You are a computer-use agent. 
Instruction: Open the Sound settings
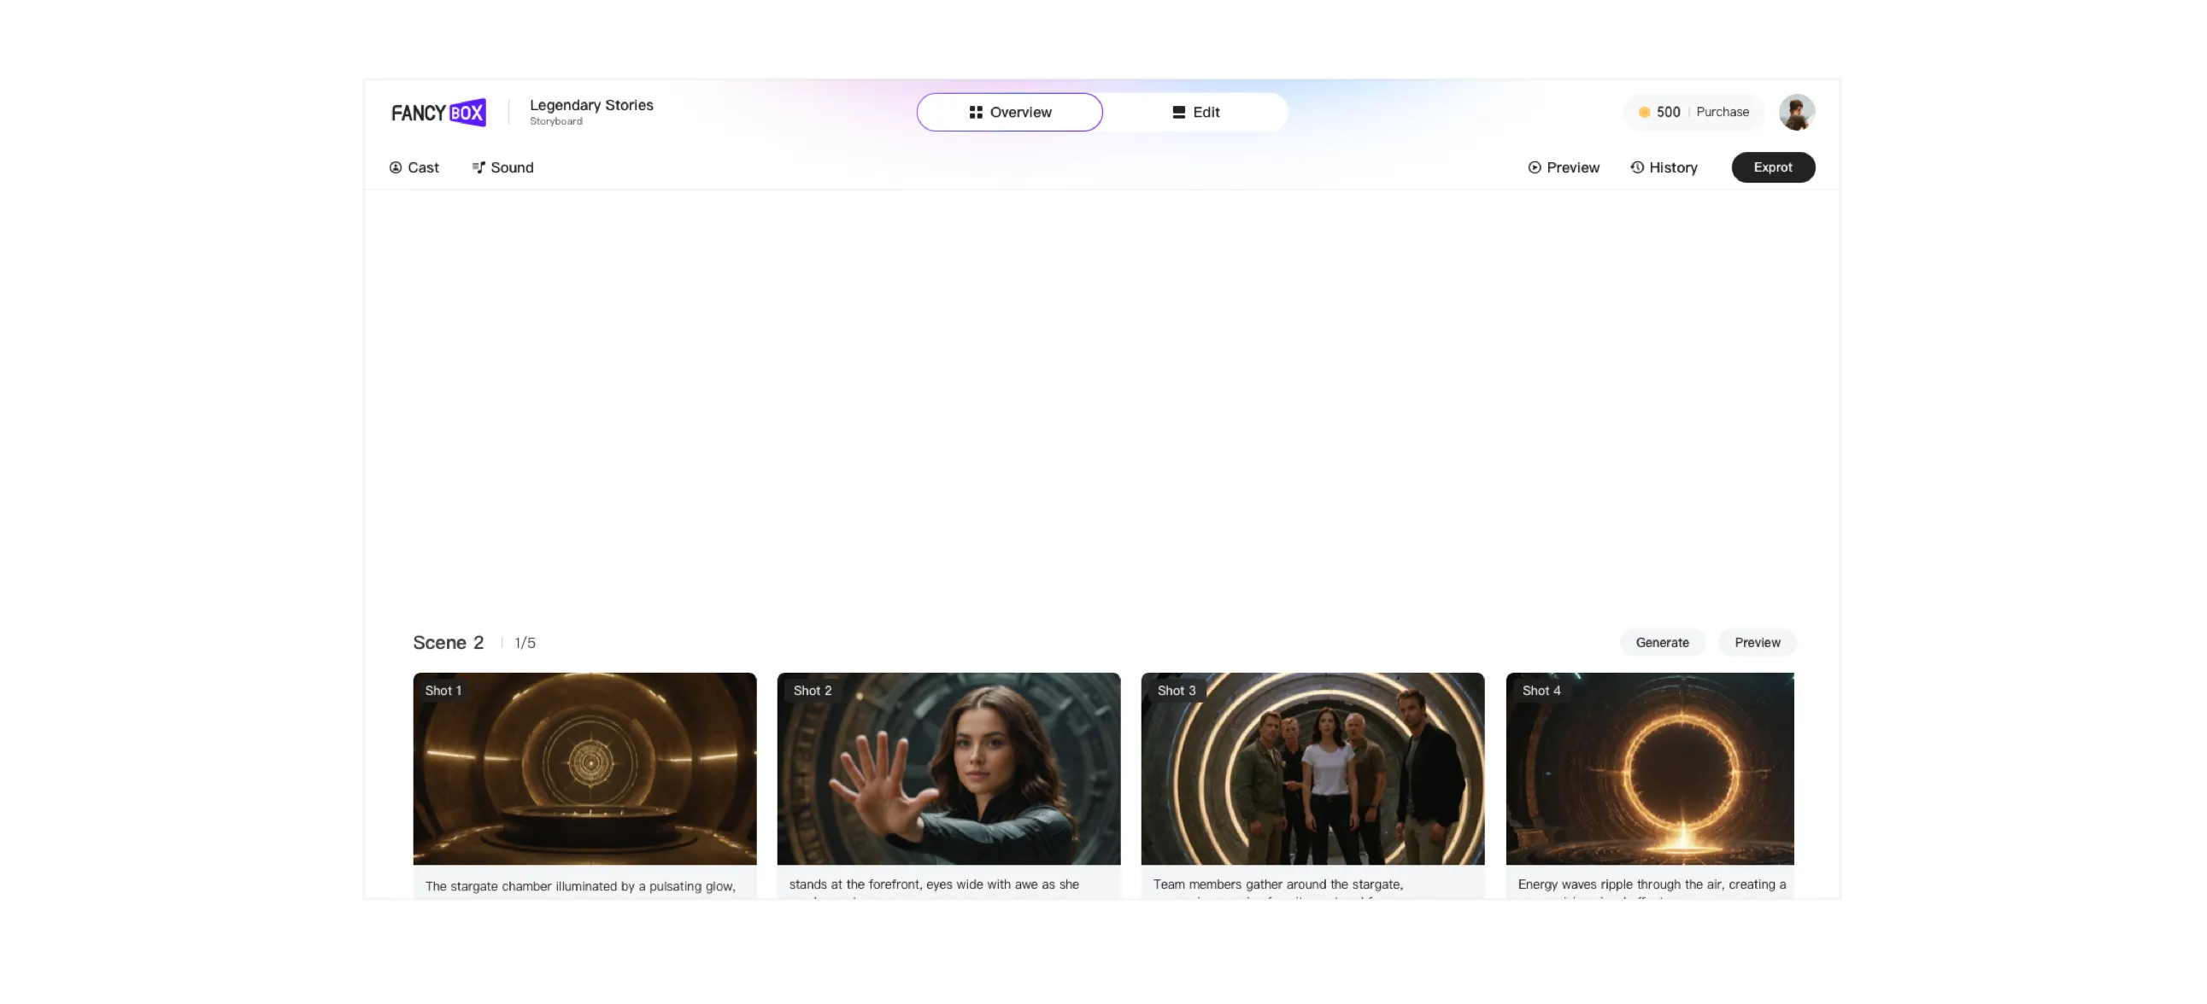point(503,168)
